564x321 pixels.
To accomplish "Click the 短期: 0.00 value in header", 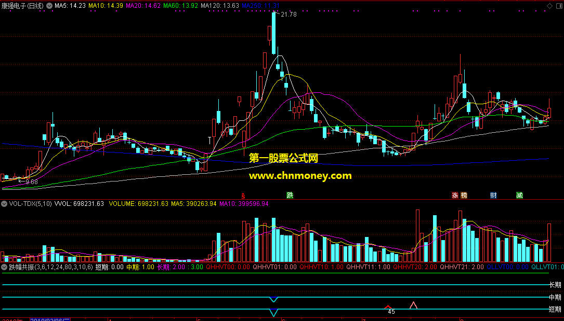I will (x=109, y=267).
